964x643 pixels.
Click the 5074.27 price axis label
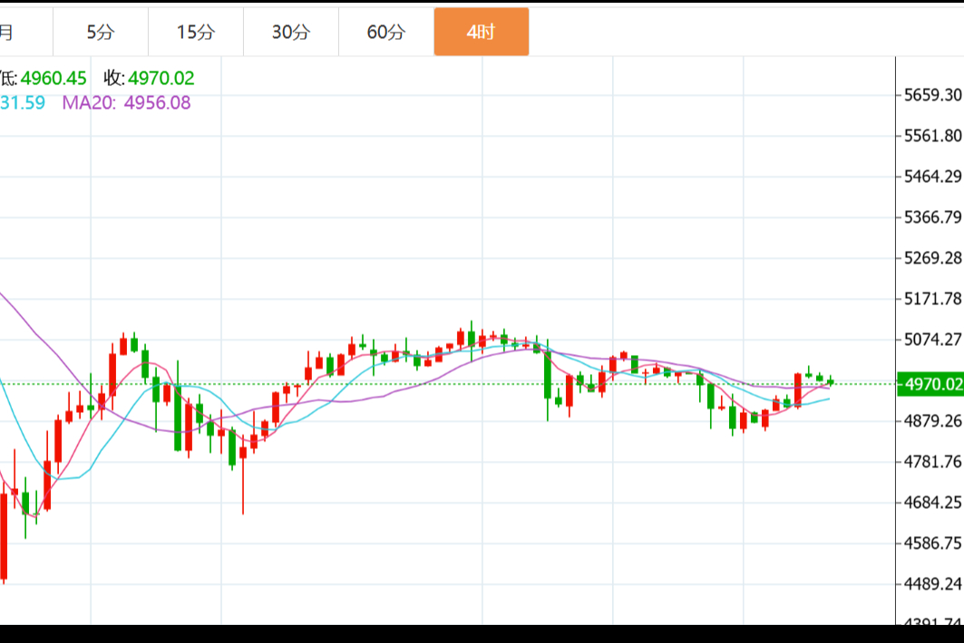(x=932, y=340)
